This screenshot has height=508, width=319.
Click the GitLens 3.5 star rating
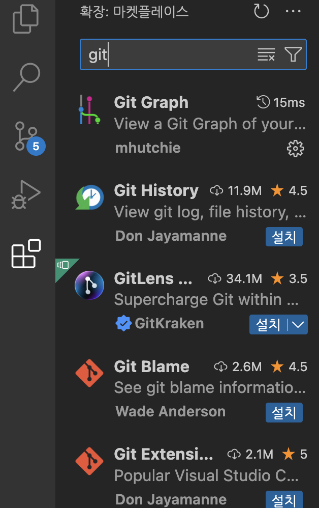289,278
